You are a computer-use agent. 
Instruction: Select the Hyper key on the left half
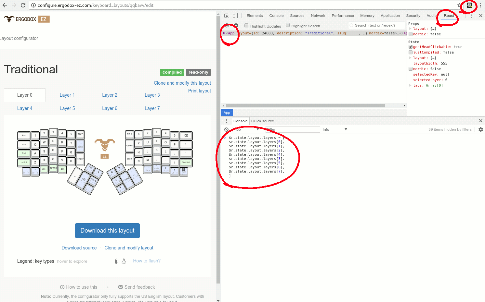tap(80, 159)
